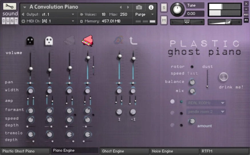250x155 pixels.
Task: Click the camera snapshot icon
Action: [x=139, y=7]
